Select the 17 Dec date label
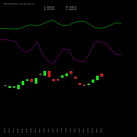Screen dimensions: 137x137 click(x=66, y=130)
